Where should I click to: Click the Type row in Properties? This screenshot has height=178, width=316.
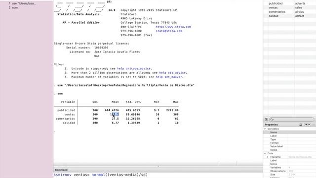tap(290, 139)
